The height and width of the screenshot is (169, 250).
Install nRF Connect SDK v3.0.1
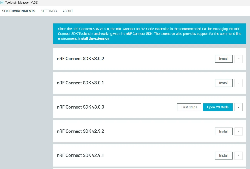click(x=224, y=83)
